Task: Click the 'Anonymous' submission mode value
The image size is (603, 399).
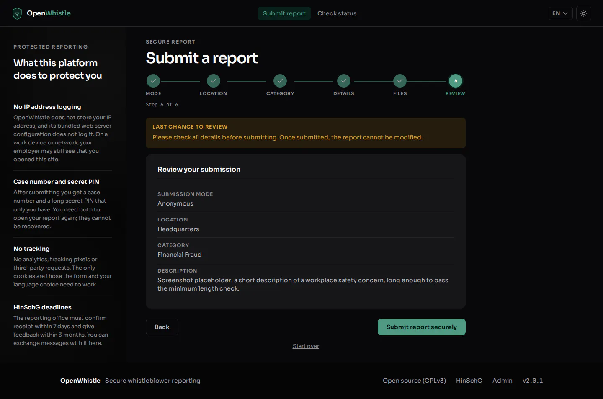Action: click(x=175, y=203)
